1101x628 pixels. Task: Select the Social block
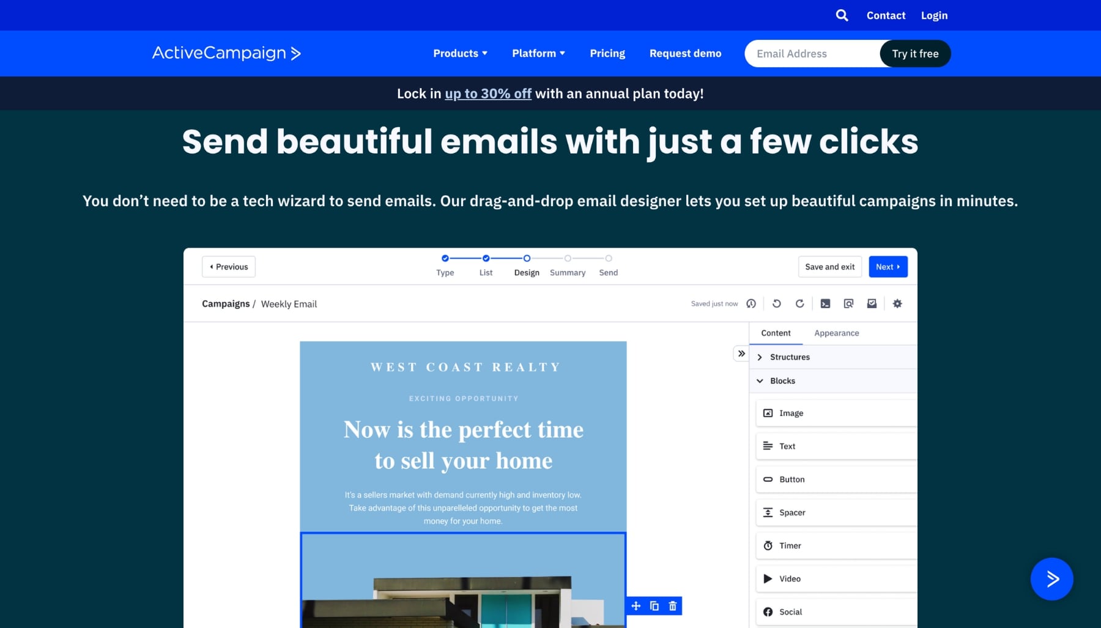tap(836, 611)
